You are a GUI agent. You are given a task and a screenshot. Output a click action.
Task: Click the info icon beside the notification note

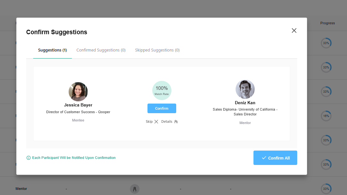(x=28, y=158)
